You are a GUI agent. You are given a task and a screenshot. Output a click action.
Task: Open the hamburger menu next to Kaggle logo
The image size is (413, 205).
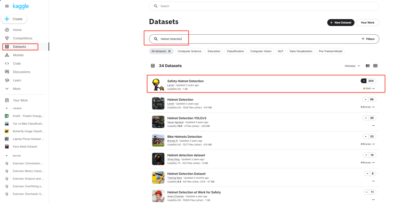pyautogui.click(x=7, y=6)
